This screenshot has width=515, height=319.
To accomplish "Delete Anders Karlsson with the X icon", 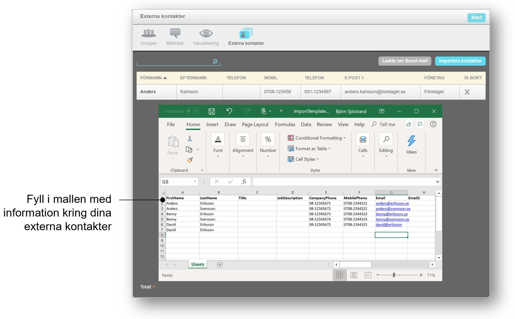I will (x=467, y=92).
